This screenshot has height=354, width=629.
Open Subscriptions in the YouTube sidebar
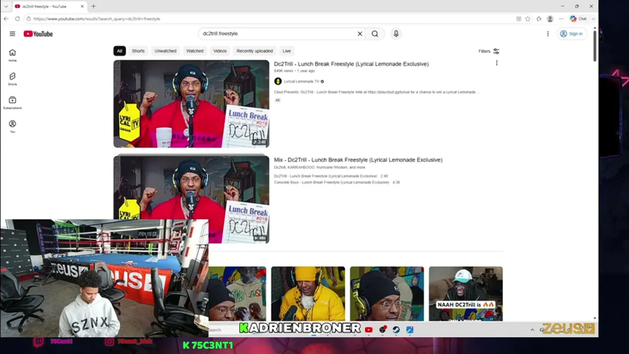pos(12,102)
